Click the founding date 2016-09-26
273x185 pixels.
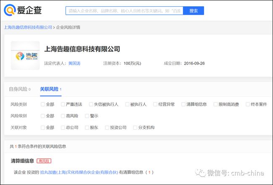[194, 63]
